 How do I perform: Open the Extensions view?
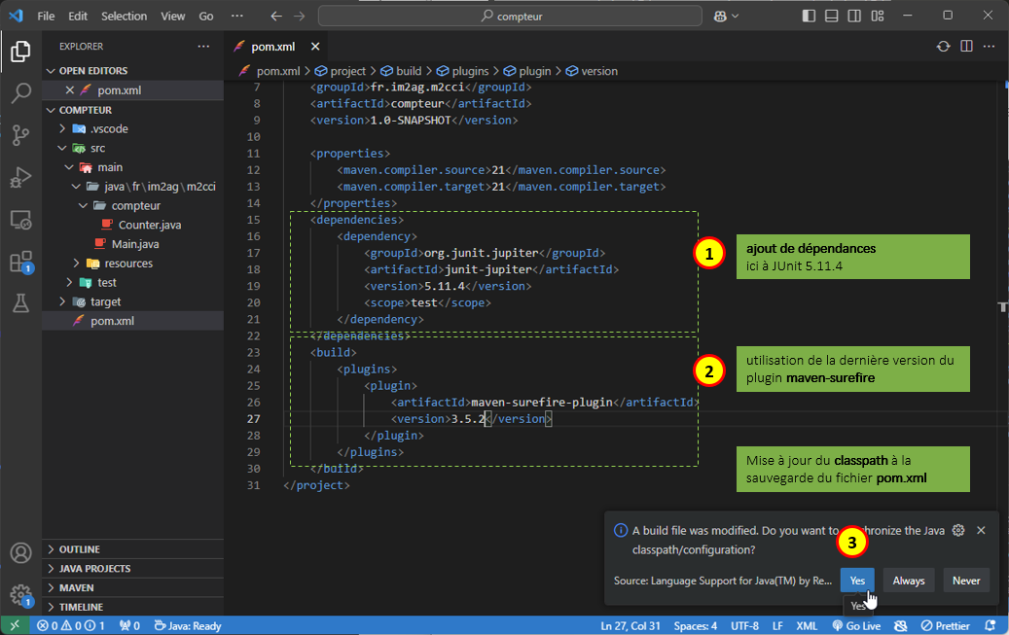coord(20,262)
